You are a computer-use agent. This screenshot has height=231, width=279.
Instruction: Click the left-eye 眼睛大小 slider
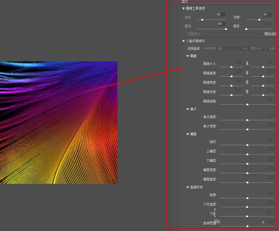[231, 67]
